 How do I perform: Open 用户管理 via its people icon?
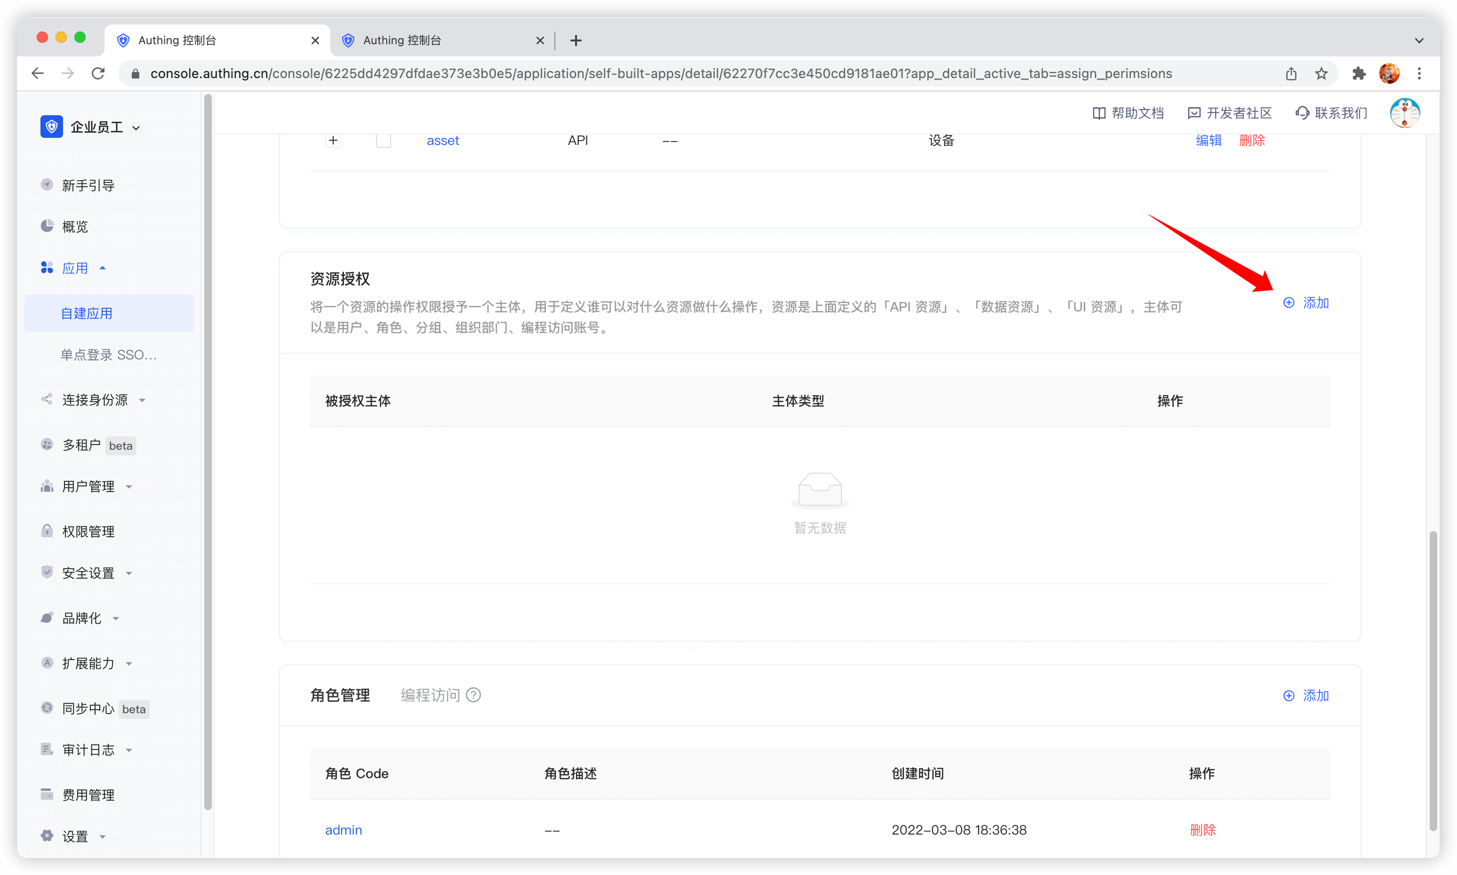[x=47, y=486]
